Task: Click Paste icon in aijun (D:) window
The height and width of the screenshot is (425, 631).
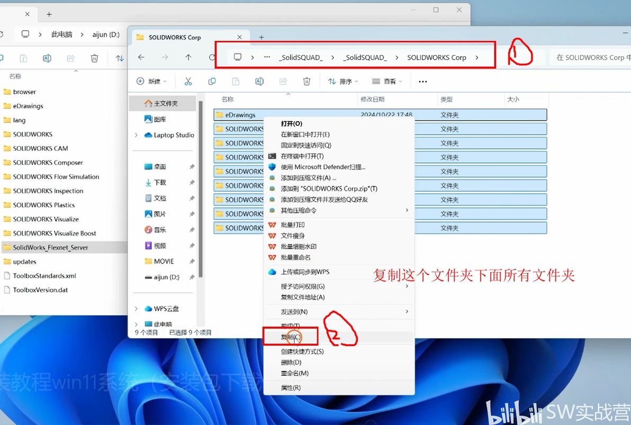Action: pyautogui.click(x=23, y=58)
